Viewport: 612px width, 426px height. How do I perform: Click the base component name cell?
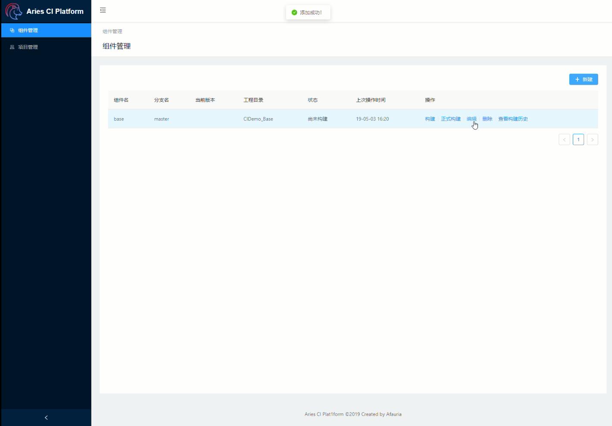[x=119, y=119]
